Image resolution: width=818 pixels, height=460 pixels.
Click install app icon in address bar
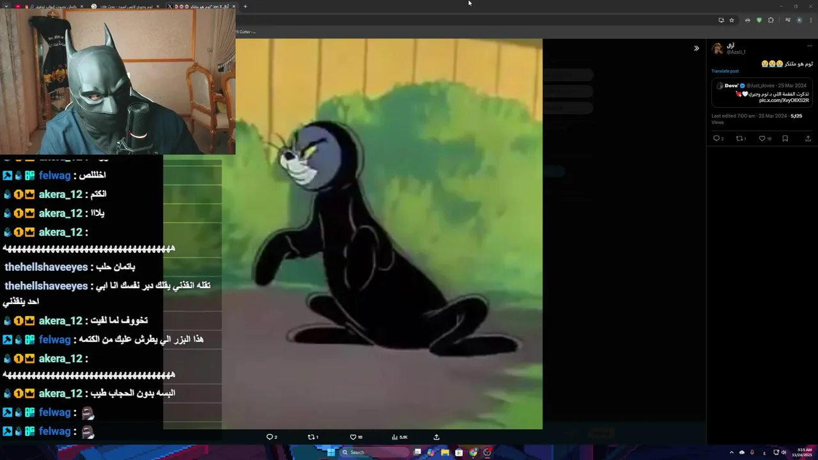pos(721,20)
